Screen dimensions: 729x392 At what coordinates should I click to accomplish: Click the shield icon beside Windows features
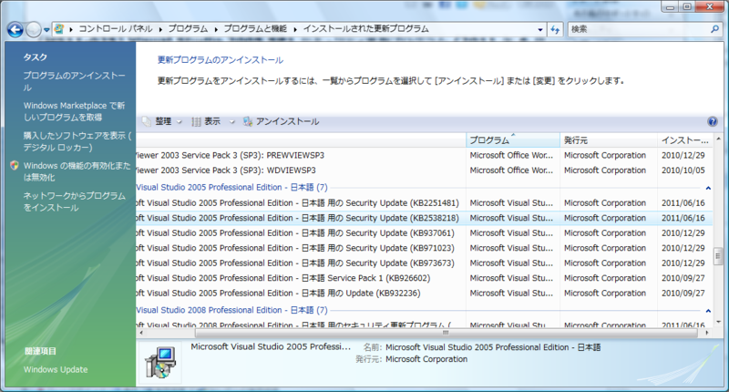click(x=15, y=166)
